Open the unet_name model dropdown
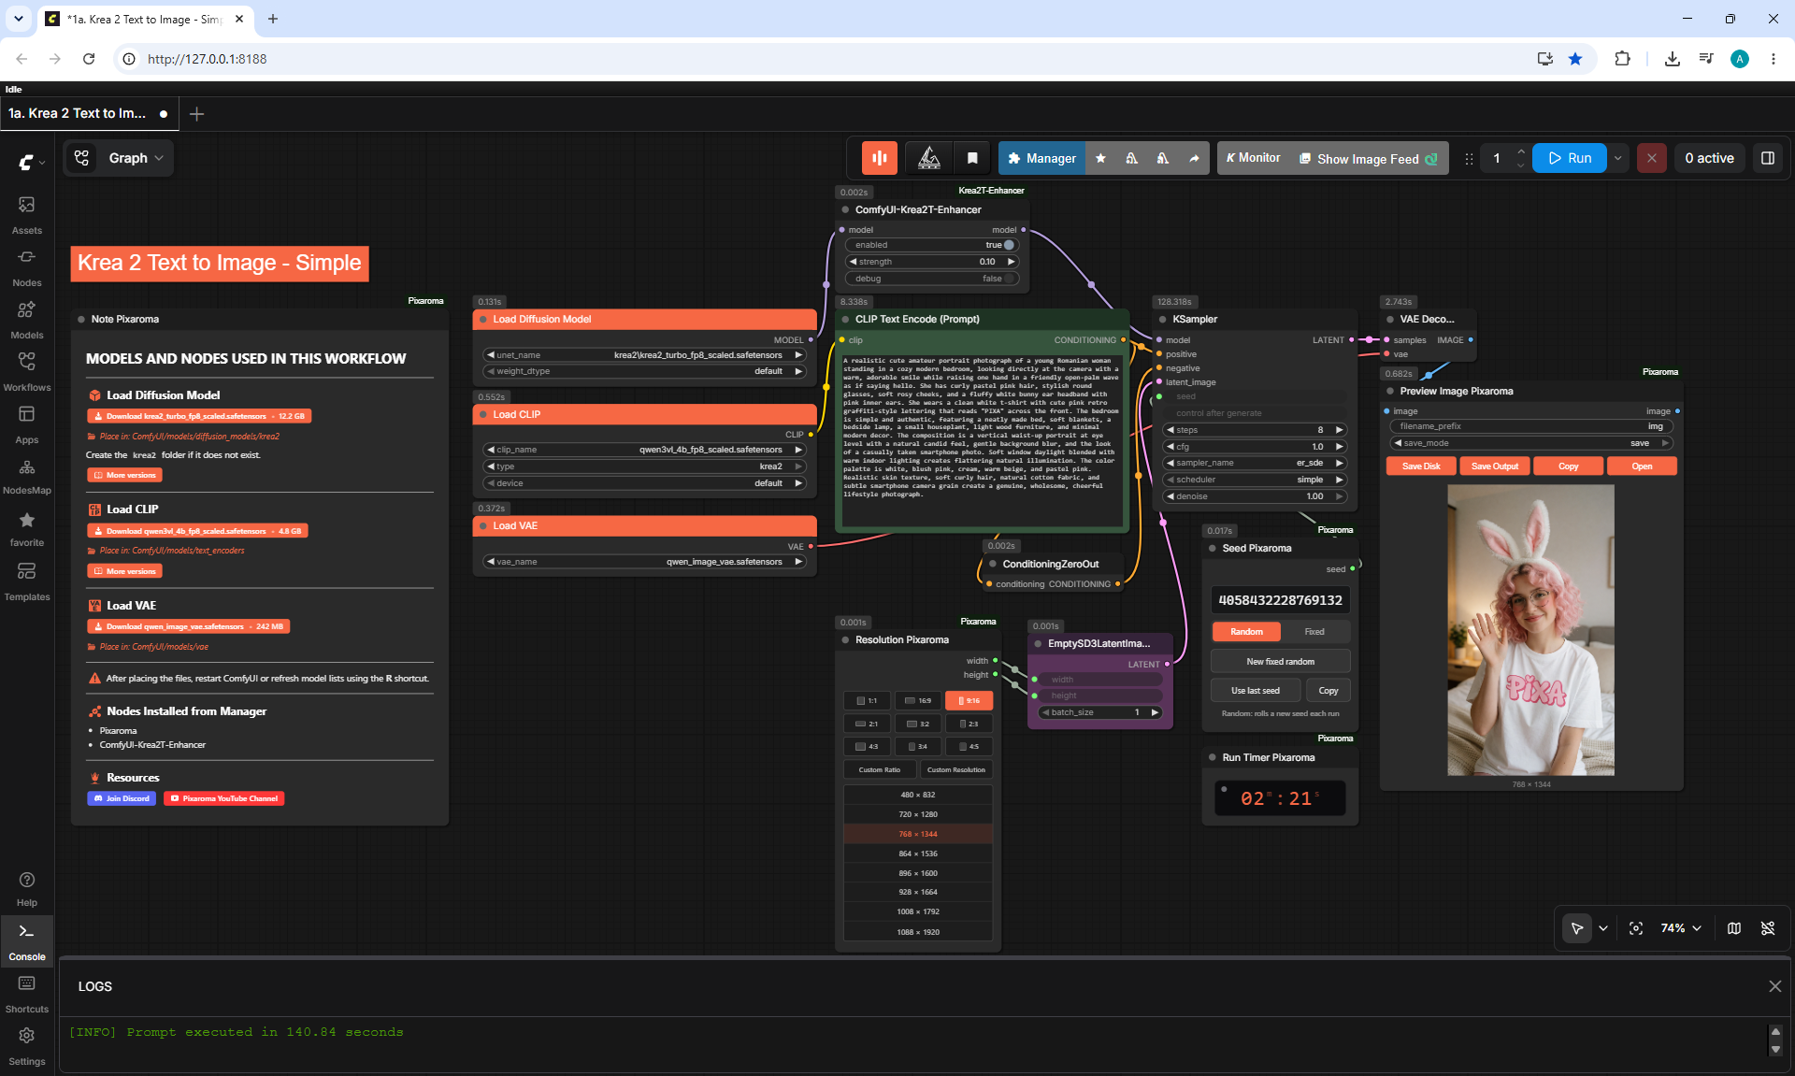Screen dimensions: 1795x1076 pyautogui.click(x=645, y=355)
